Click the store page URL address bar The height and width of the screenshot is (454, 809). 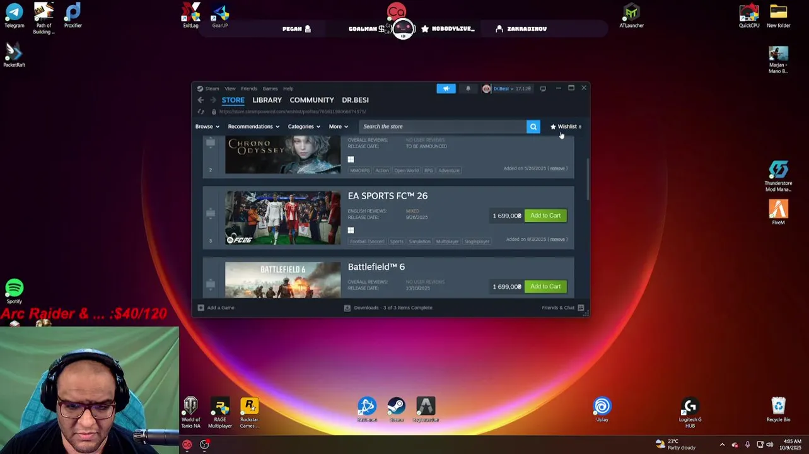coord(293,112)
